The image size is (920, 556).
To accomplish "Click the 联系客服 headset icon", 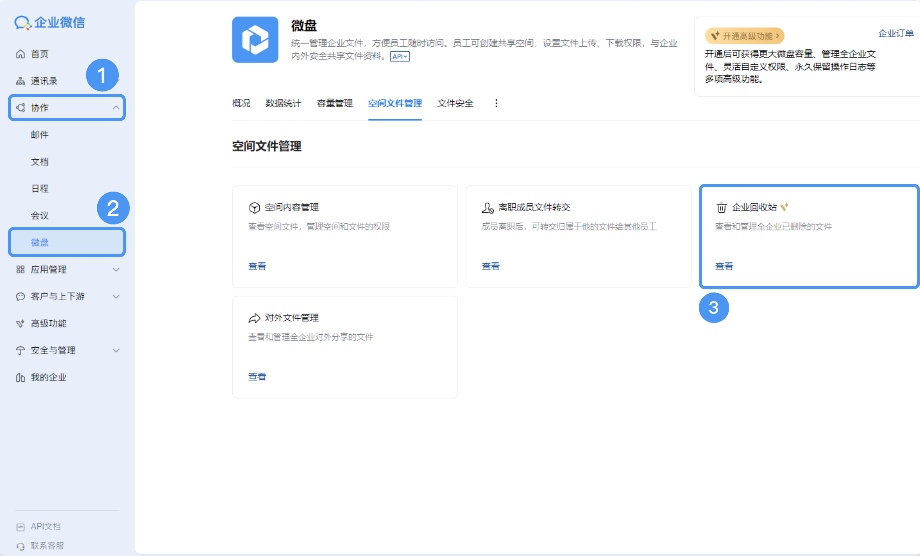I will (x=20, y=546).
